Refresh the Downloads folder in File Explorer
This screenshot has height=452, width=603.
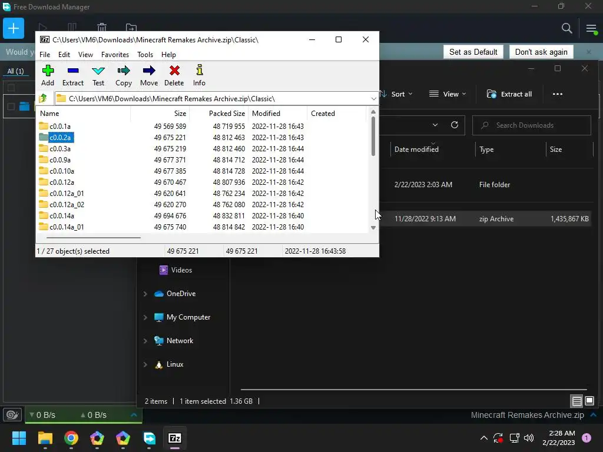coord(454,125)
